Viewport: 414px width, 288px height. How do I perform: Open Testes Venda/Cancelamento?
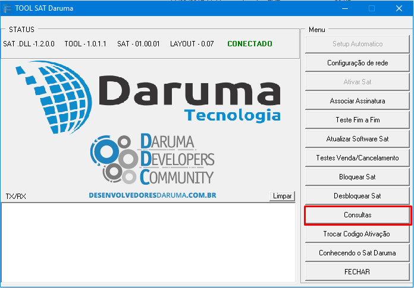(x=357, y=158)
